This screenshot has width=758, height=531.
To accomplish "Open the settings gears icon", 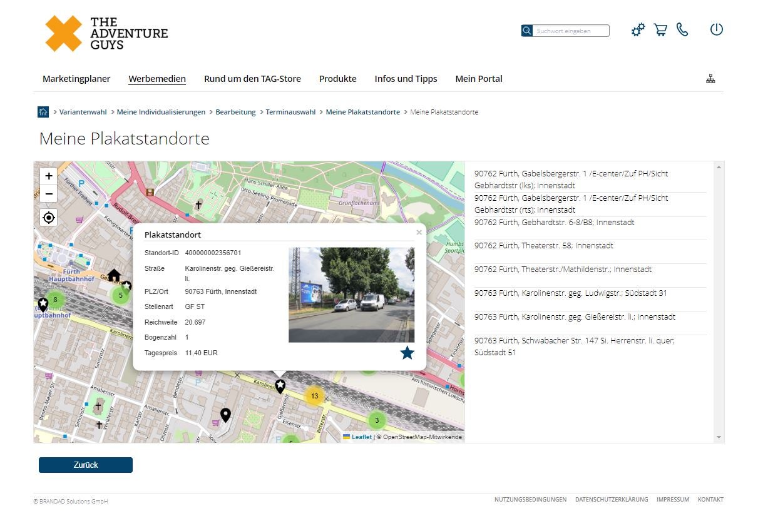I will [x=638, y=30].
